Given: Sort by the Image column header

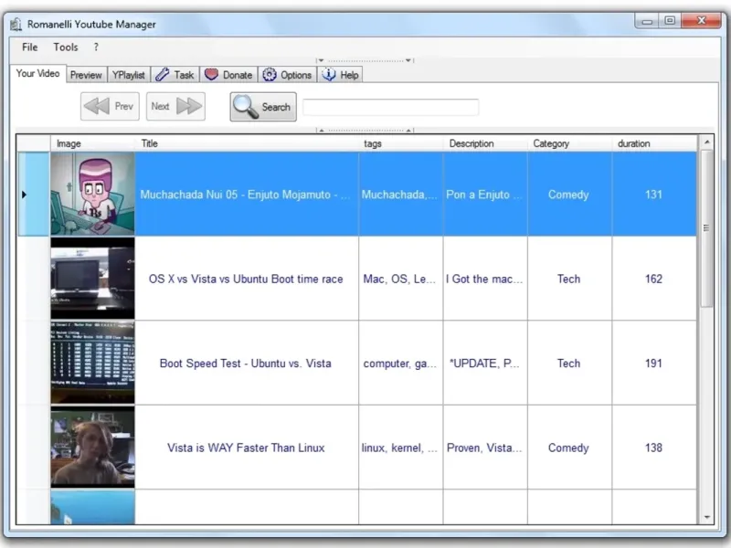Looking at the screenshot, I should pos(93,143).
